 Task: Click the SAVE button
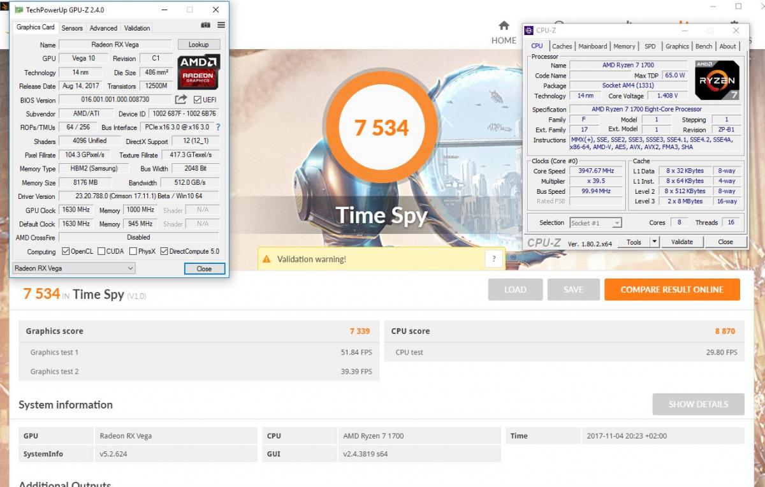573,289
